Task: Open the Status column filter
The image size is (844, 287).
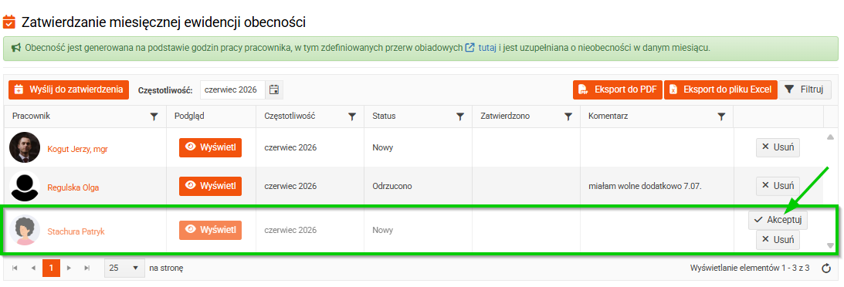Action: [x=460, y=116]
